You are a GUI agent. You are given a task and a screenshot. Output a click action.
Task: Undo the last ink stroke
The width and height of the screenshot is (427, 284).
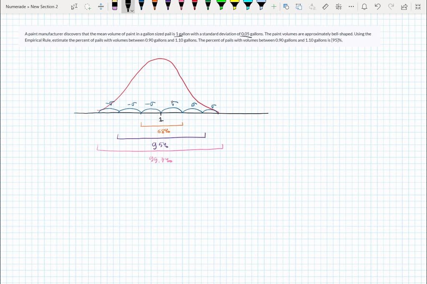[377, 7]
